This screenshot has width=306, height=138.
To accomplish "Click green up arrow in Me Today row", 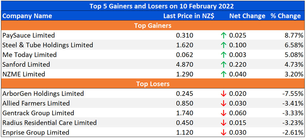I will click(223, 55).
